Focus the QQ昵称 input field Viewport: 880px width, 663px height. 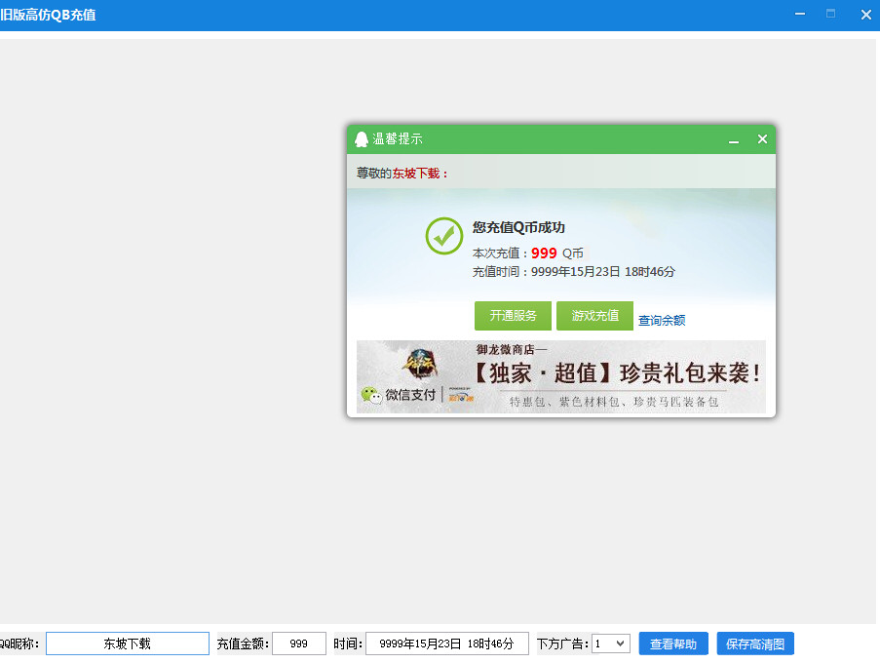128,643
